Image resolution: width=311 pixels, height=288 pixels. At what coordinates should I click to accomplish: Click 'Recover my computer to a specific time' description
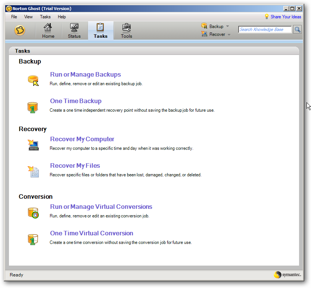(x=121, y=148)
